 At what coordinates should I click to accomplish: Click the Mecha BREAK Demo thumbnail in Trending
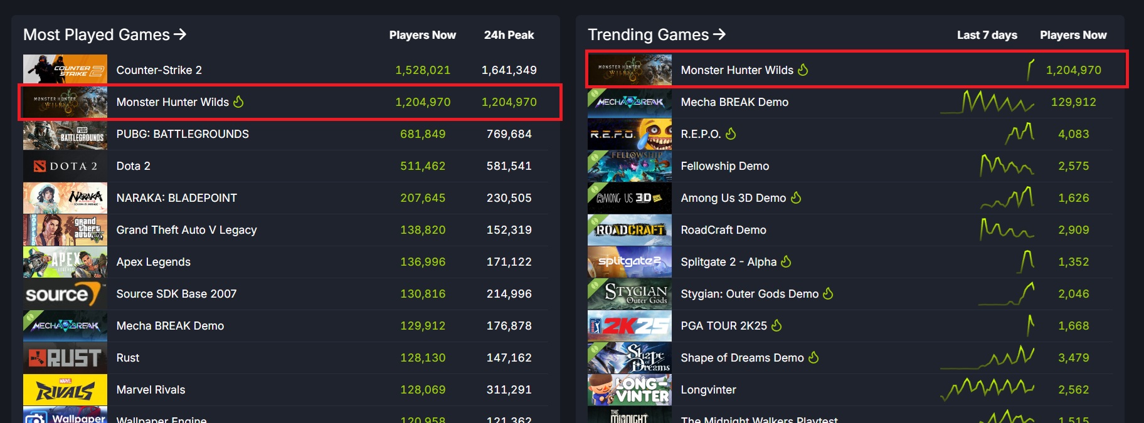[x=630, y=102]
